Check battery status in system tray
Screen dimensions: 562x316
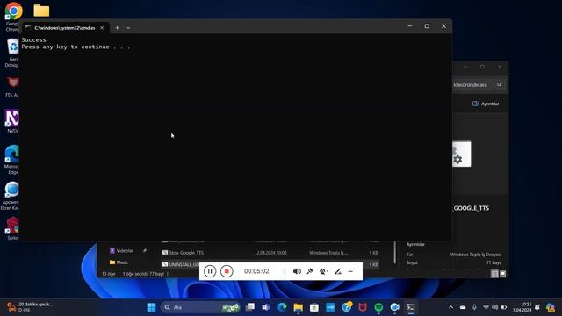pyautogui.click(x=503, y=307)
